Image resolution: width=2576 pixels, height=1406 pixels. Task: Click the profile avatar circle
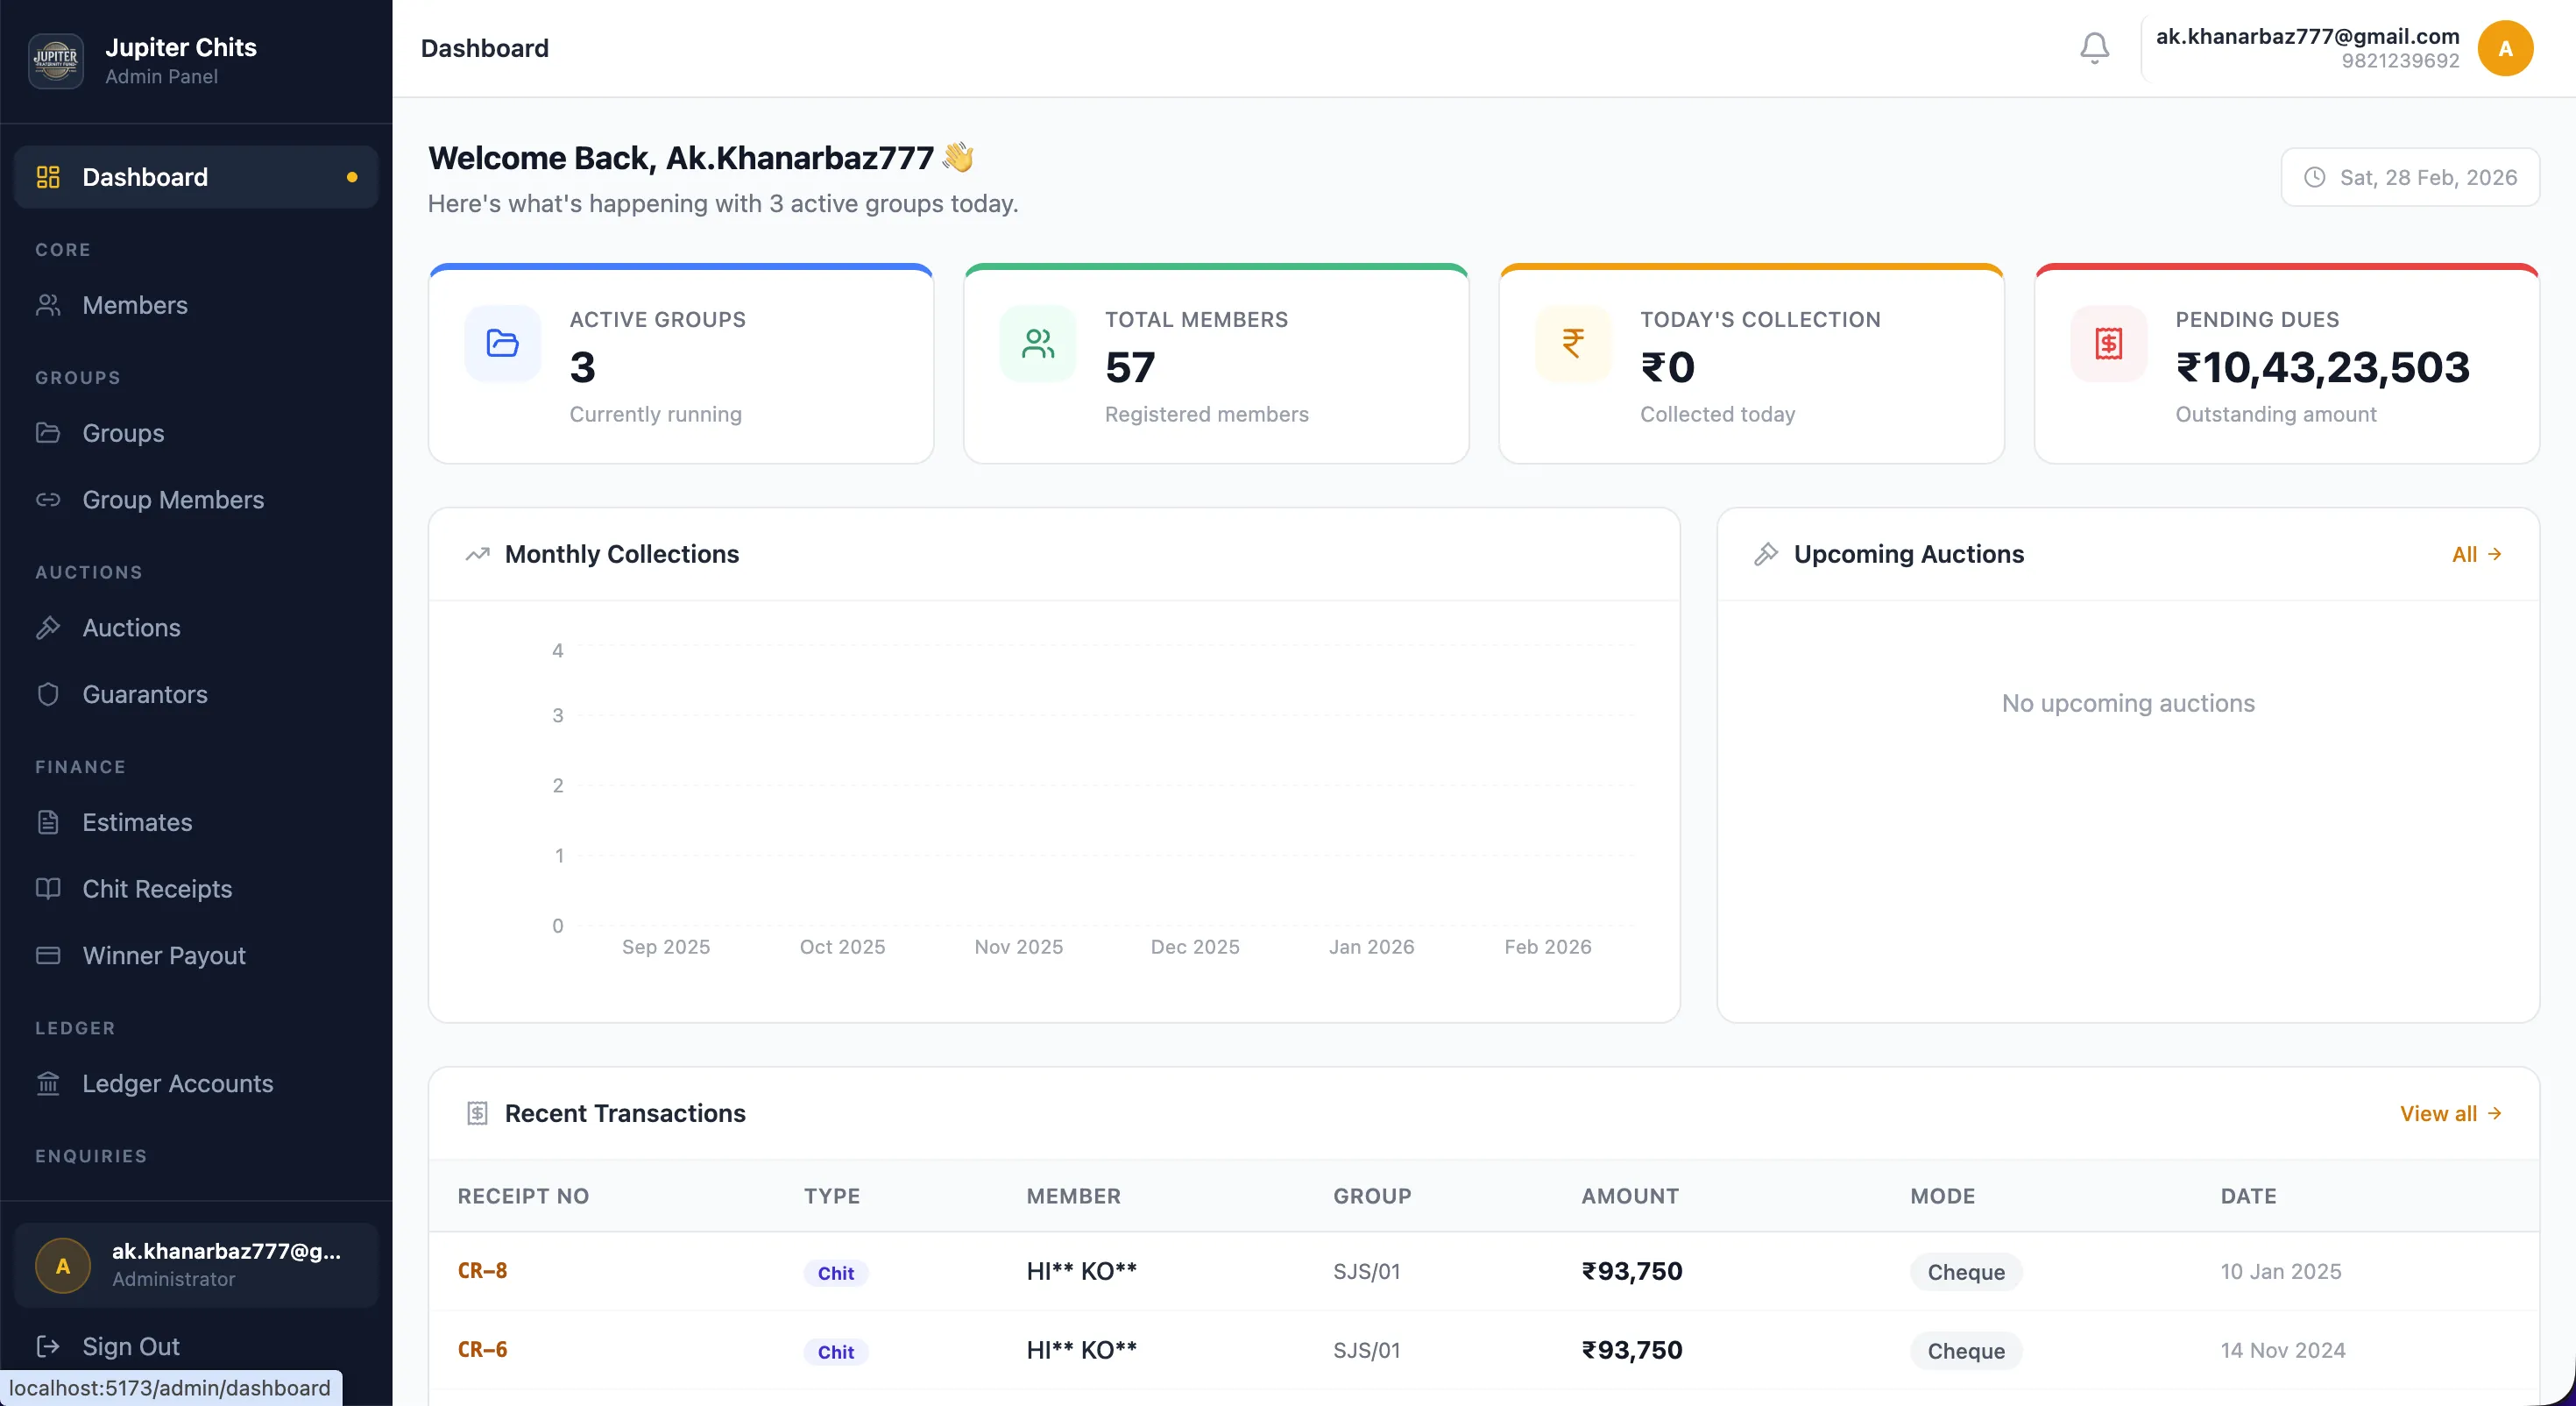2505,47
